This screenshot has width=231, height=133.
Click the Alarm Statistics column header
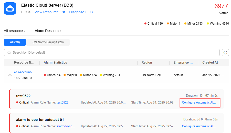point(55,63)
